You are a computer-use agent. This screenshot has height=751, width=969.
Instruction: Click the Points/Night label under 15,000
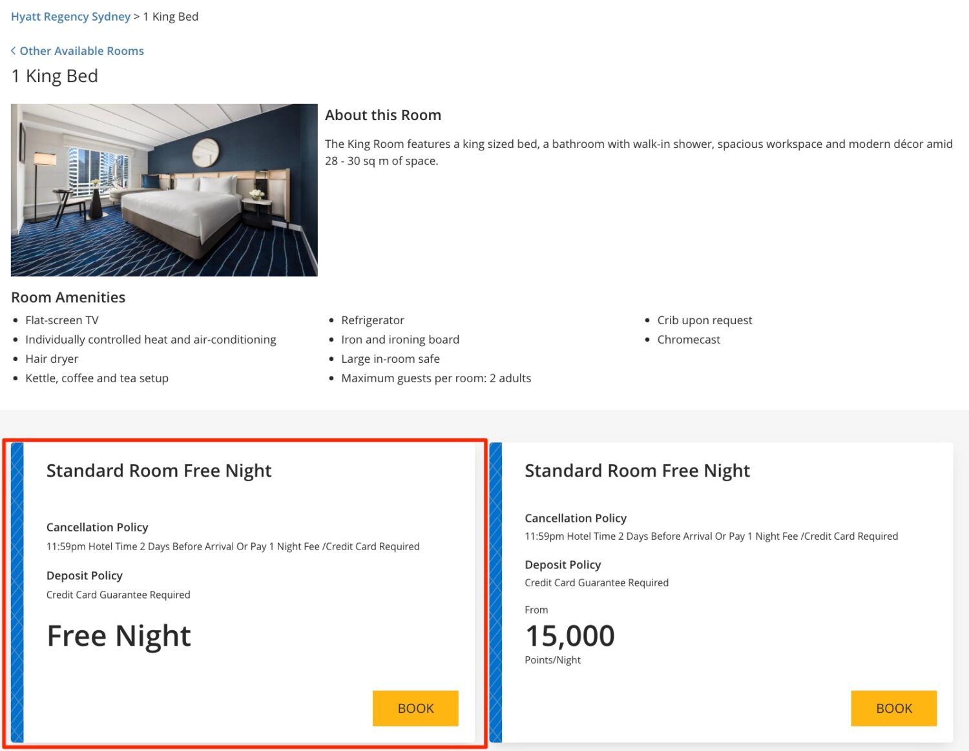[x=553, y=660]
